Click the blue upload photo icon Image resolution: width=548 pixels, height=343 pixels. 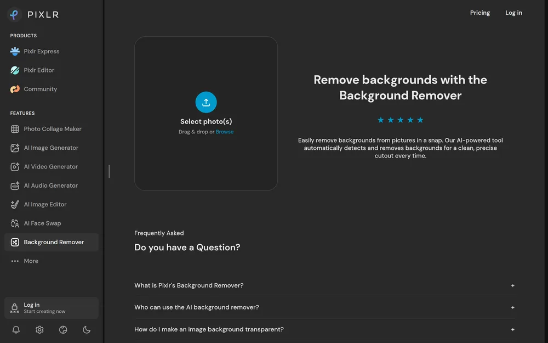206,102
